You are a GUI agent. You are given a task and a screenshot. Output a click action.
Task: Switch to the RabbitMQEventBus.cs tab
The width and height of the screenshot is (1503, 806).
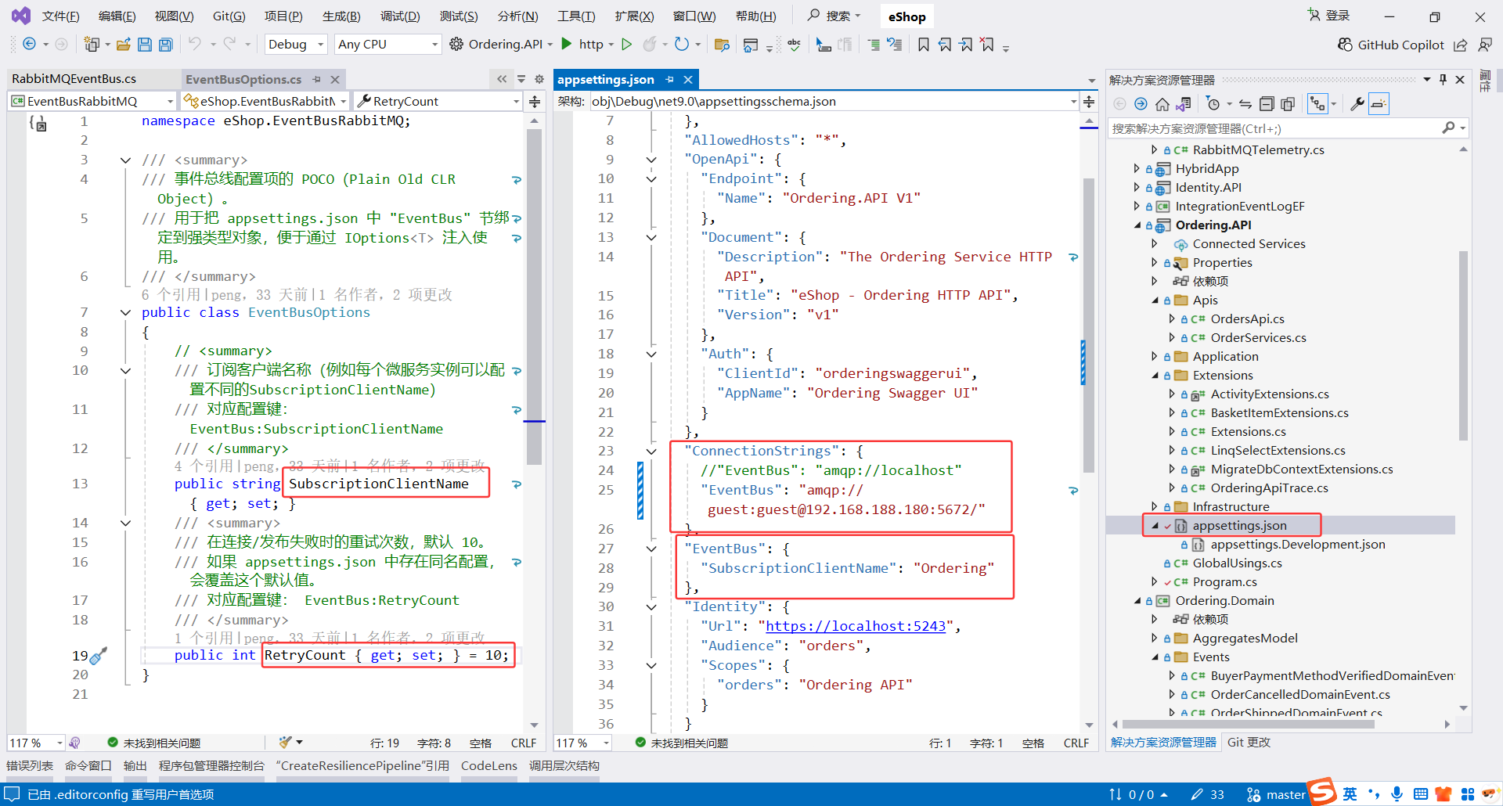tap(74, 79)
